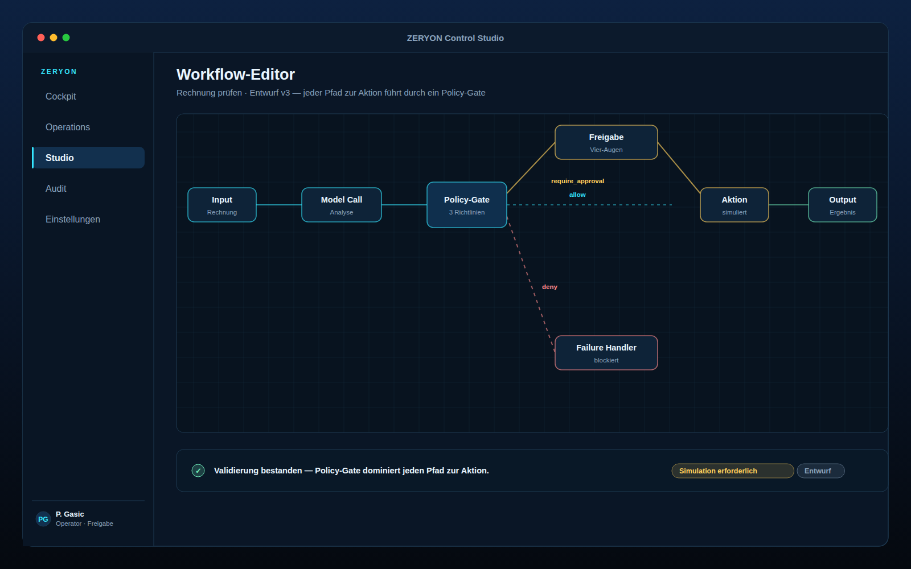
Task: Click the Entwurf status badge
Action: point(820,471)
